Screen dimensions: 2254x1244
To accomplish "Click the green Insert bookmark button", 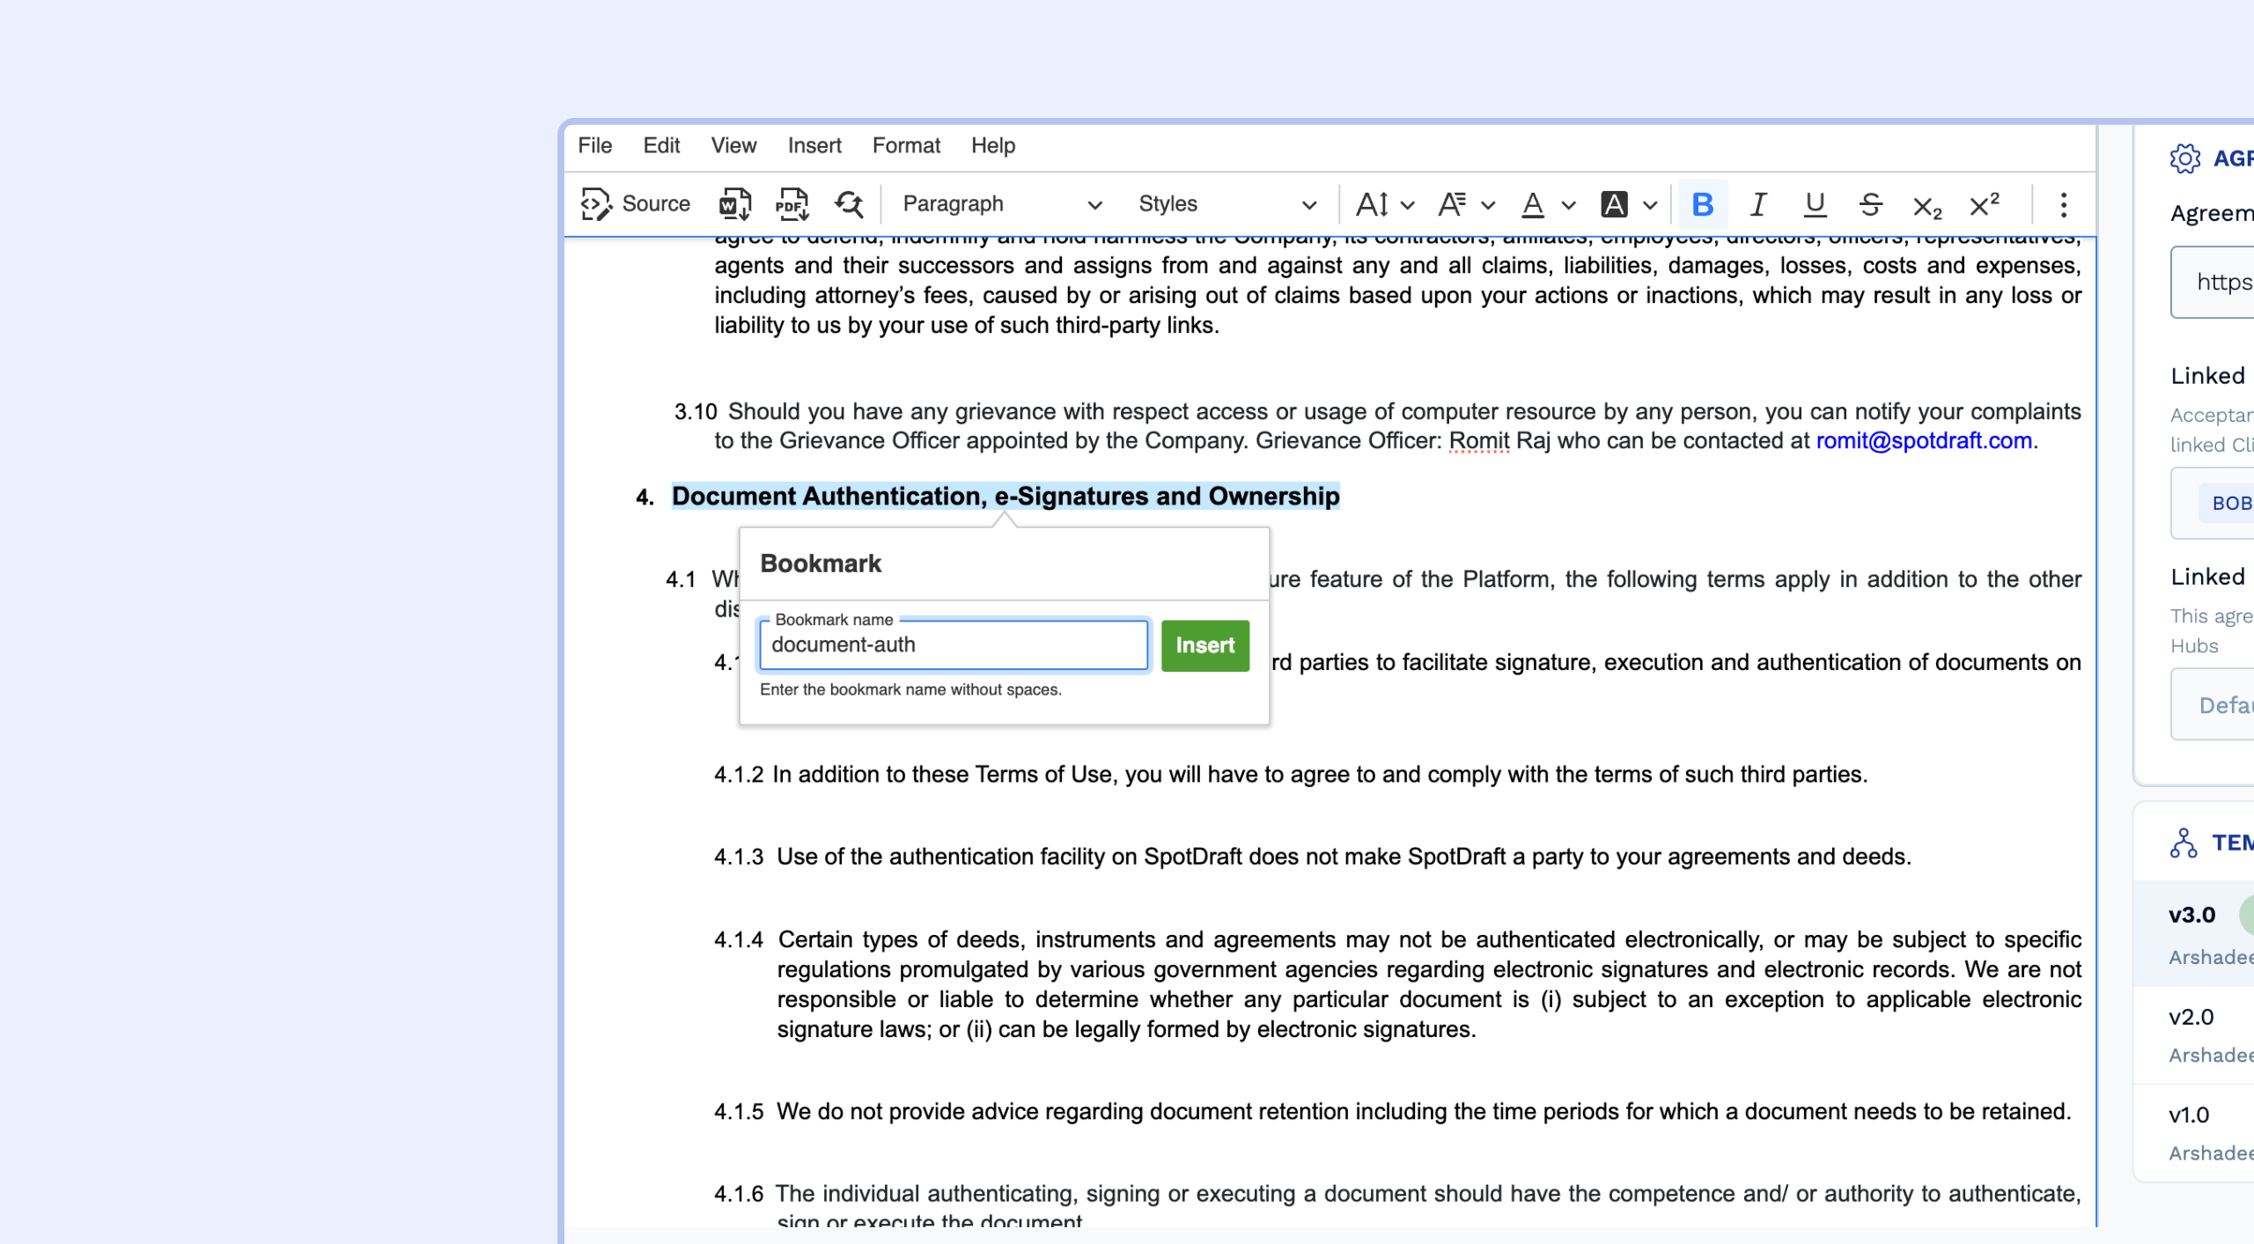I will pos(1204,645).
